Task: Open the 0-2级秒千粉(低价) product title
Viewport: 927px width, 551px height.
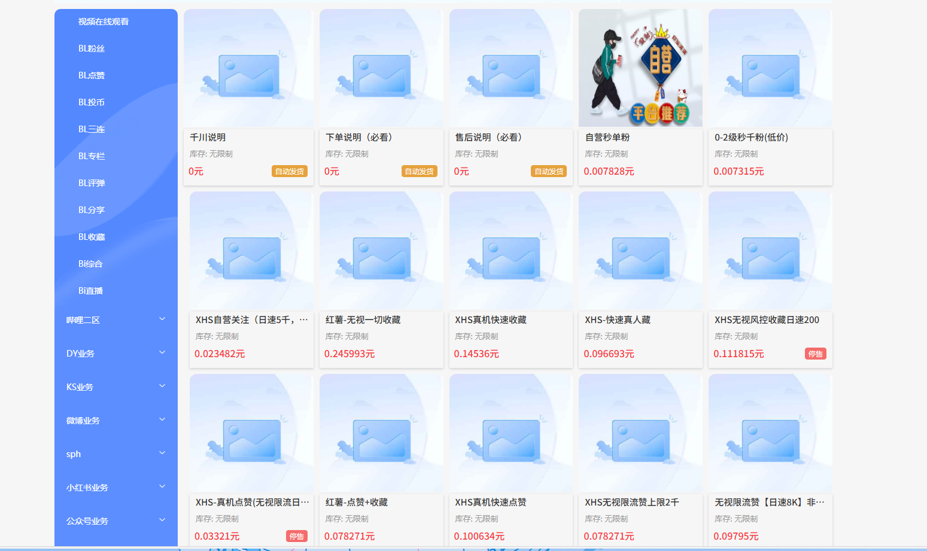Action: (x=751, y=138)
